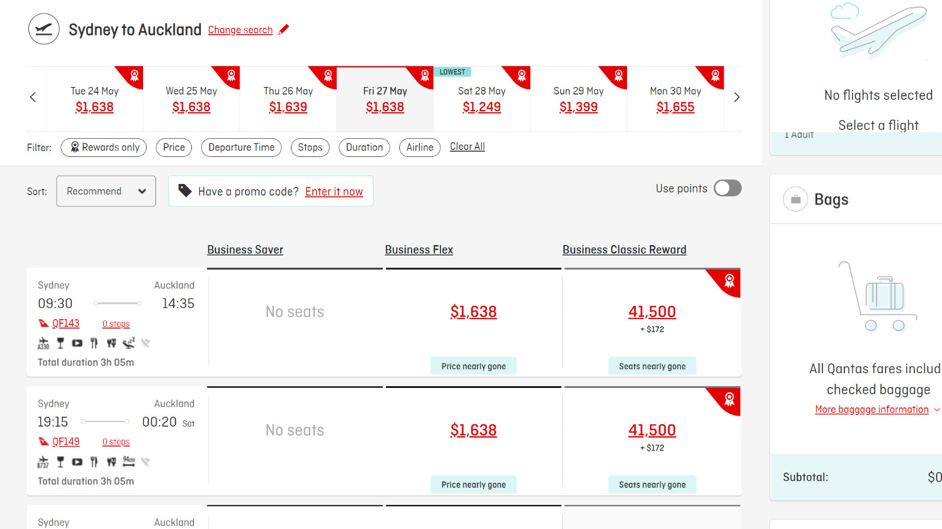Click the reward ribbon on Sat 28 May
Viewport: 942px width, 529px height.
tap(522, 75)
